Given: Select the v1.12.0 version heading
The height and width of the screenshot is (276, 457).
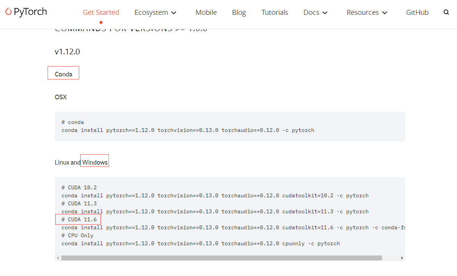Looking at the screenshot, I should 67,51.
